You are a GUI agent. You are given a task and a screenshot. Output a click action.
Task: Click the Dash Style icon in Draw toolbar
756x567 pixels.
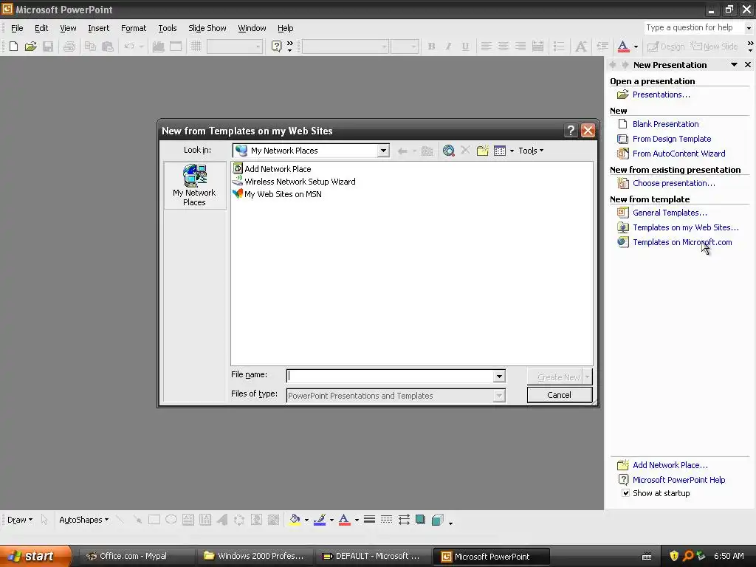(386, 519)
